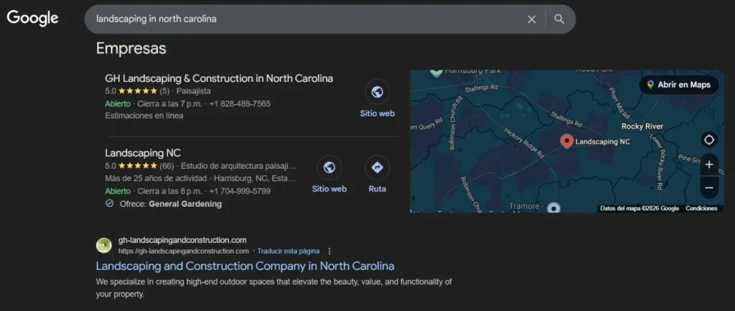
Task: Click the Rocky River map label
Action: tap(642, 126)
